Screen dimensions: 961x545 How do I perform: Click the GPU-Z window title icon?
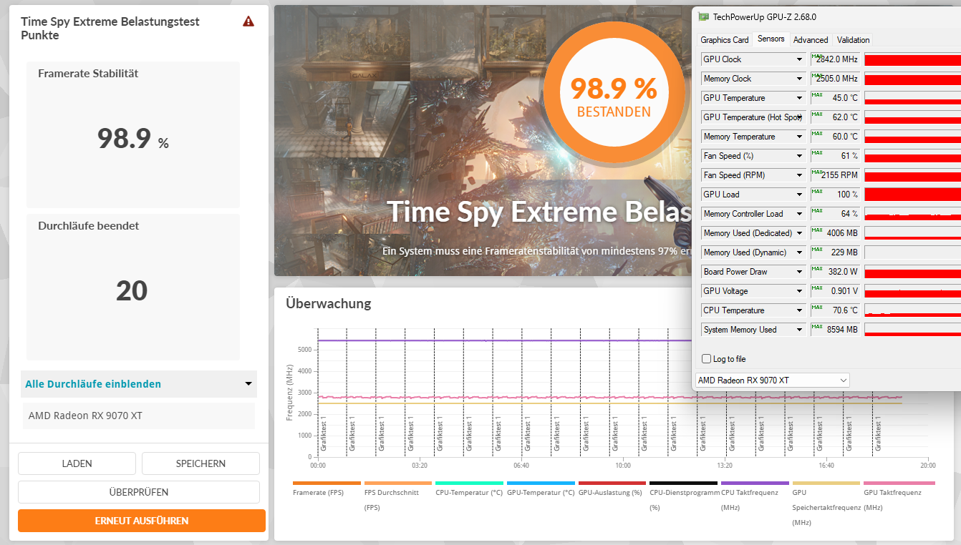(x=705, y=16)
